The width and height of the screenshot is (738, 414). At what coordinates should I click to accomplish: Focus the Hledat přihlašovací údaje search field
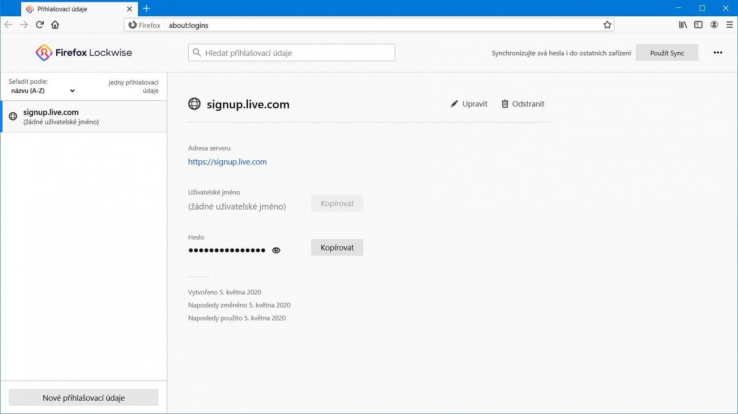pos(292,52)
